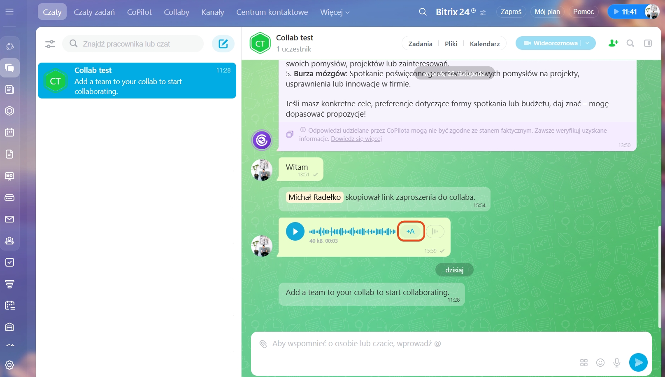Open the funnel icon in left sidebar

[x=9, y=284]
